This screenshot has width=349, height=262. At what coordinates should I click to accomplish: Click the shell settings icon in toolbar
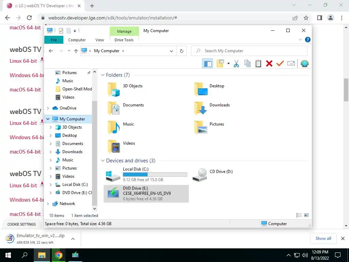(304, 64)
